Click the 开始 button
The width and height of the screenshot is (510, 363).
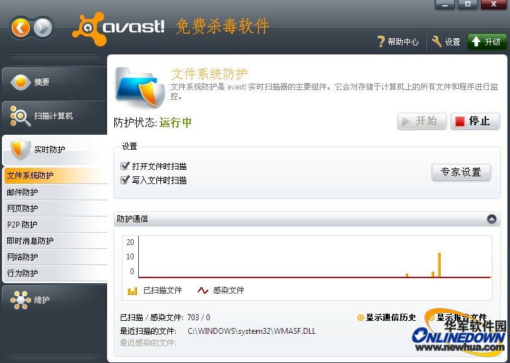pyautogui.click(x=422, y=121)
